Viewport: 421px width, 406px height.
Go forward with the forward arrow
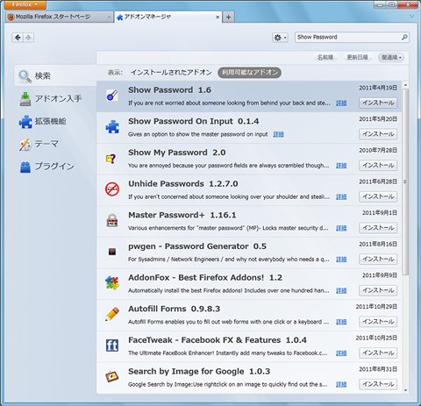(28, 38)
